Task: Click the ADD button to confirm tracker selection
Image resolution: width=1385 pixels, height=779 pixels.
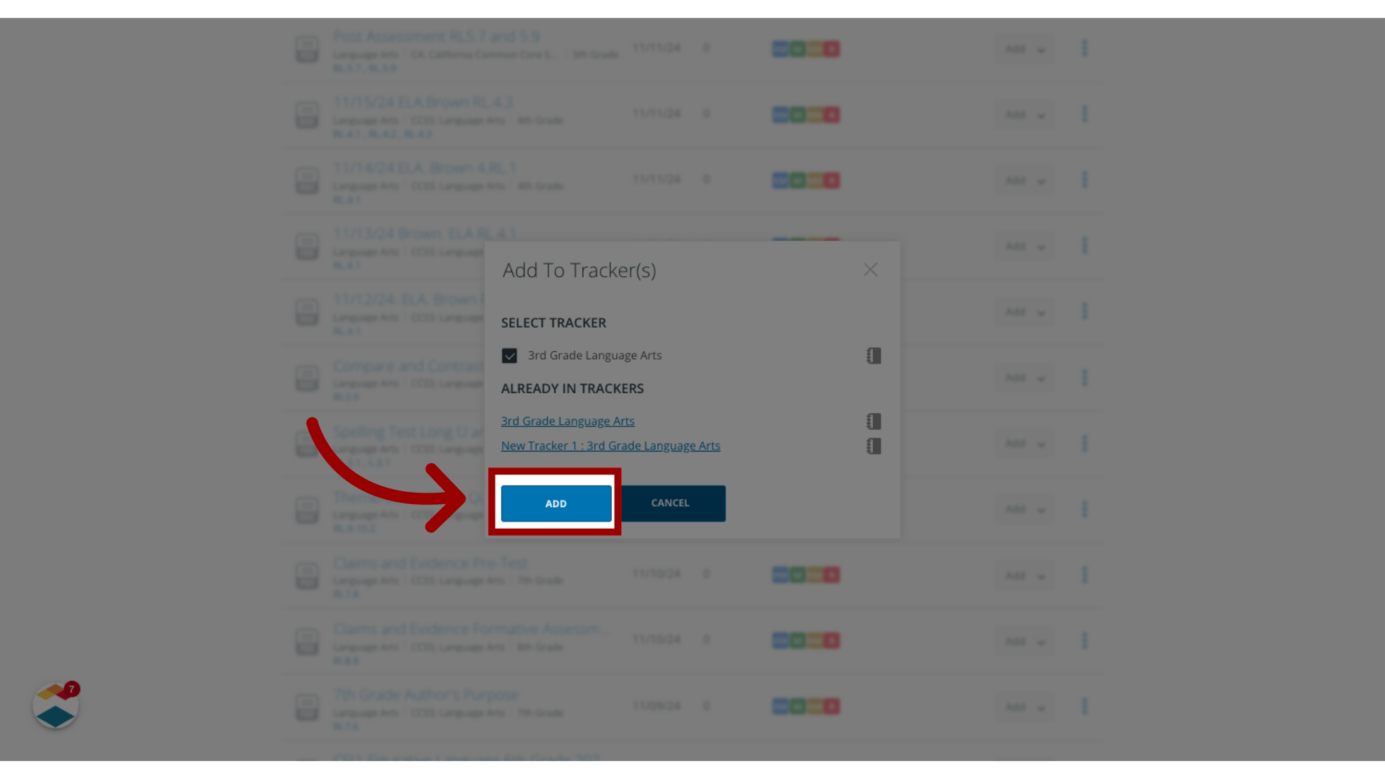Action: pos(555,503)
